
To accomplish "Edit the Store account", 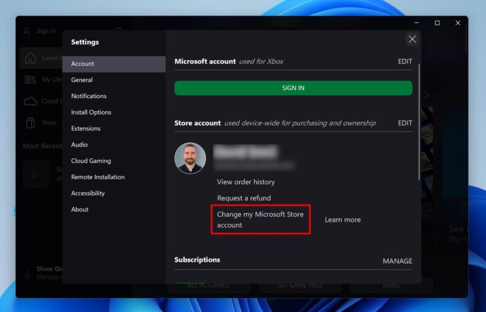I will (x=405, y=123).
